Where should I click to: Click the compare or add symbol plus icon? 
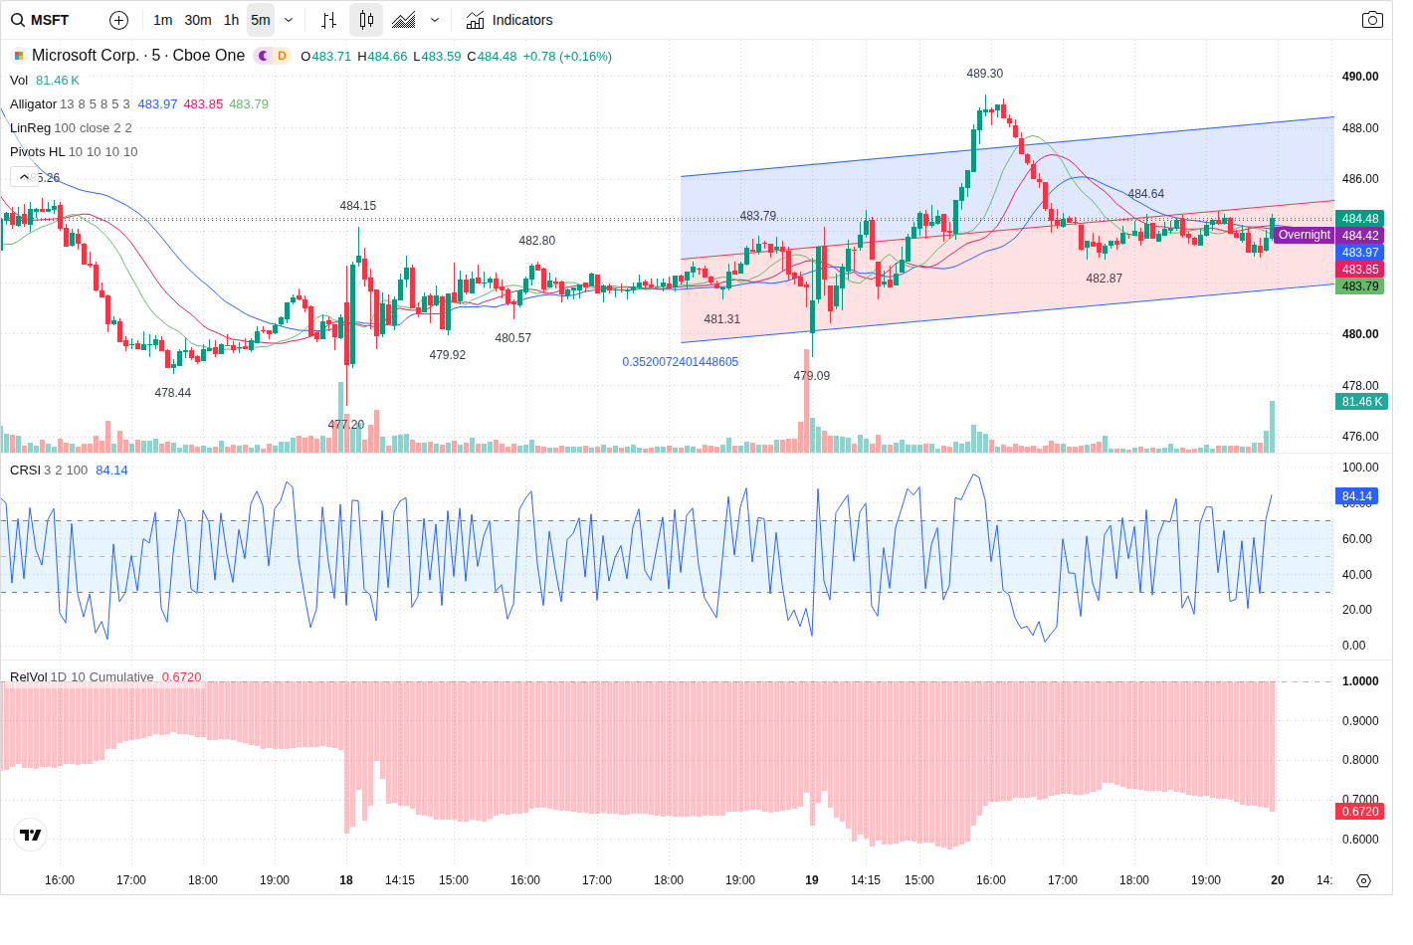tap(118, 20)
